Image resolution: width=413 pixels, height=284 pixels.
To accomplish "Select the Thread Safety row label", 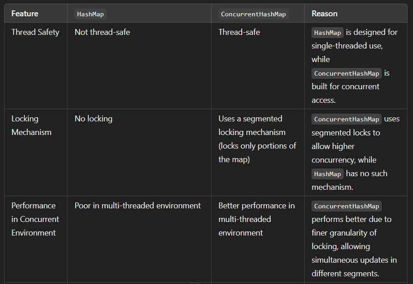I will 35,32.
